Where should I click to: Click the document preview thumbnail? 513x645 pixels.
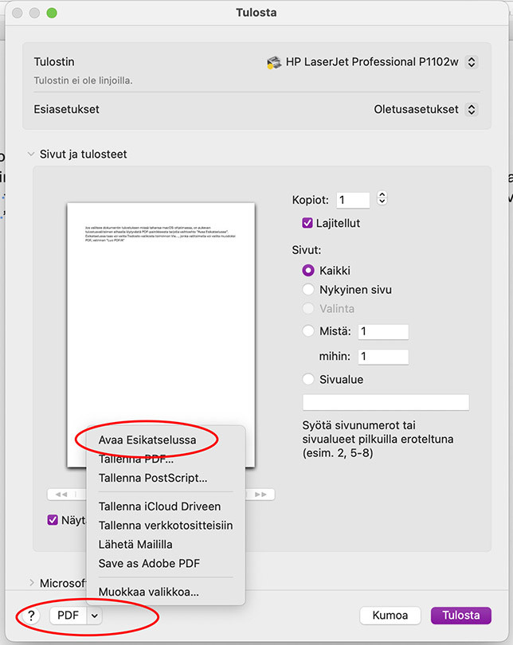161,319
